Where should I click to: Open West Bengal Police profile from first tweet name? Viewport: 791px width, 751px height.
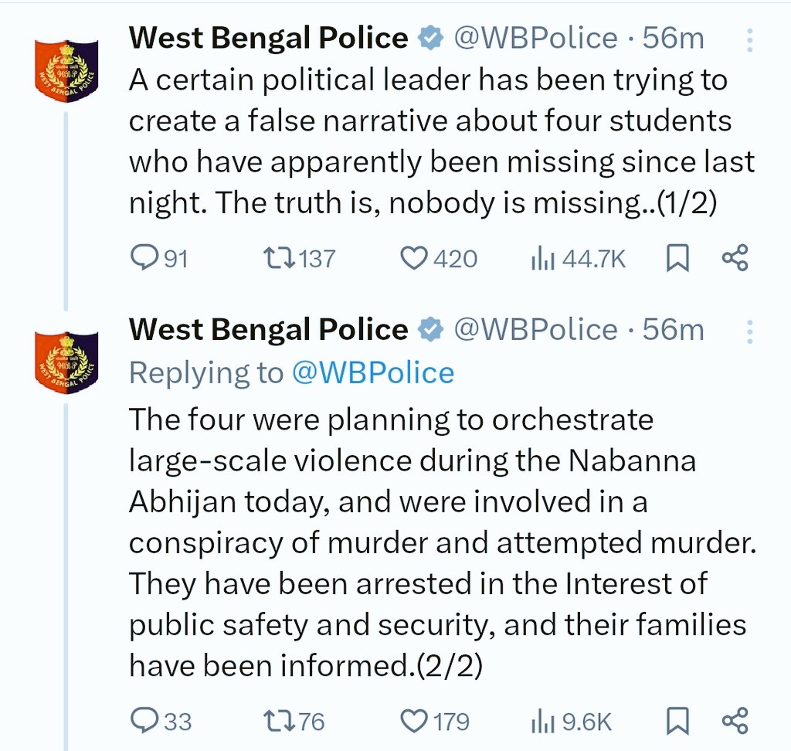pyautogui.click(x=268, y=38)
